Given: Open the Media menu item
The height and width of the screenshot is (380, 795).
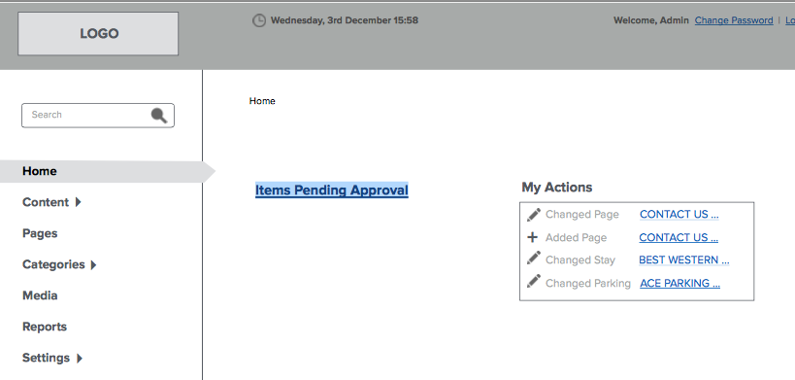Looking at the screenshot, I should (x=40, y=295).
